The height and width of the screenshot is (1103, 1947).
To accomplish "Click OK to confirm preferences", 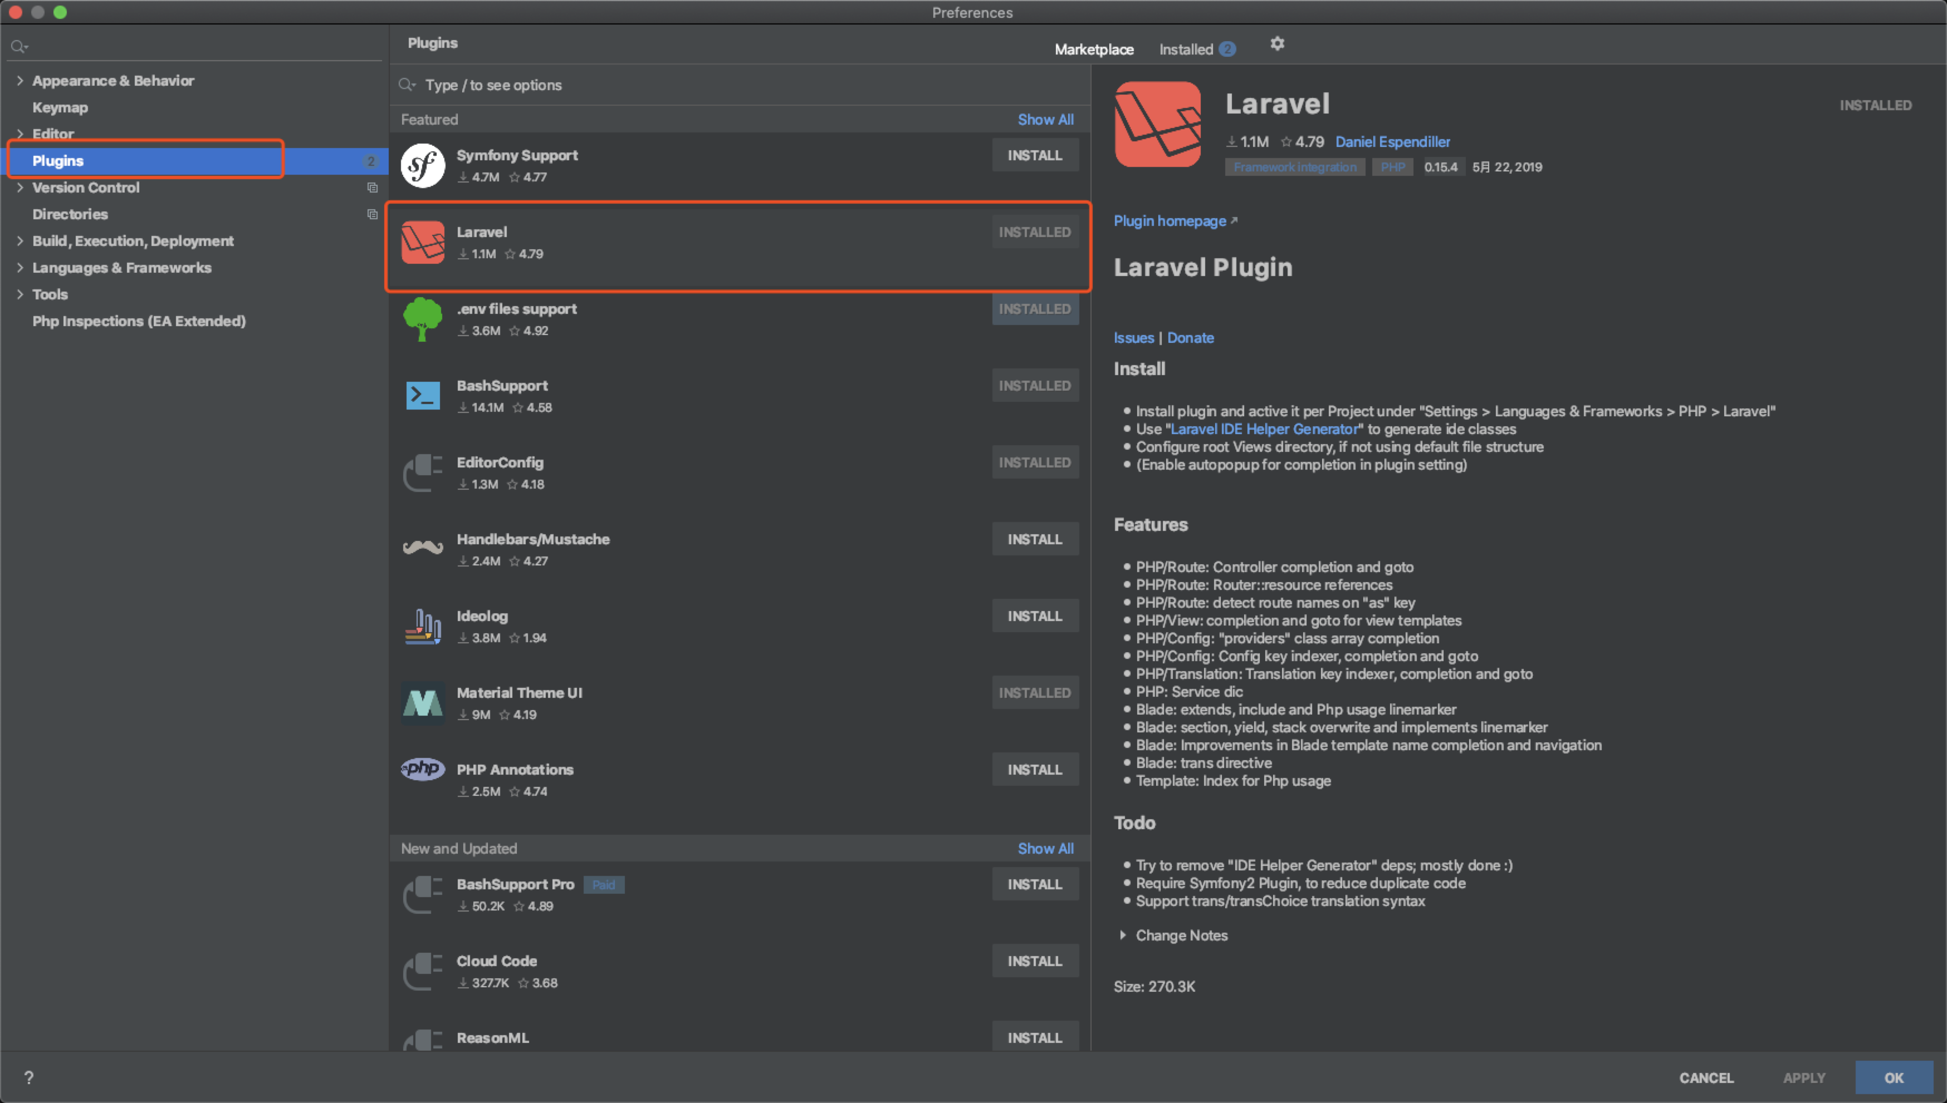I will [1893, 1077].
